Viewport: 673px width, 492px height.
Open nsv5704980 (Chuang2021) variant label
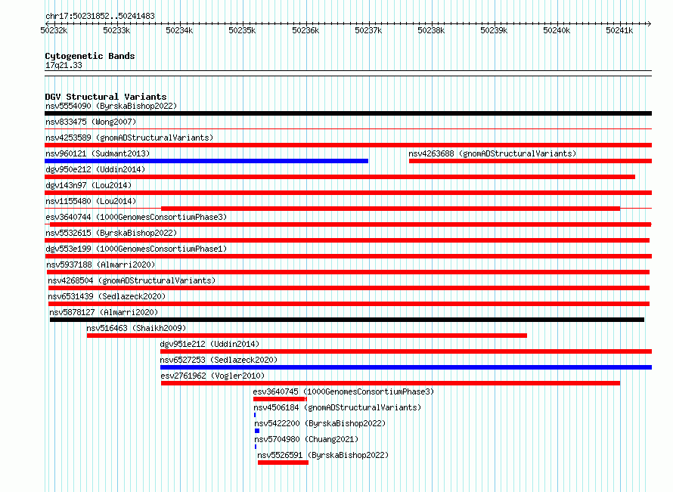point(306,439)
